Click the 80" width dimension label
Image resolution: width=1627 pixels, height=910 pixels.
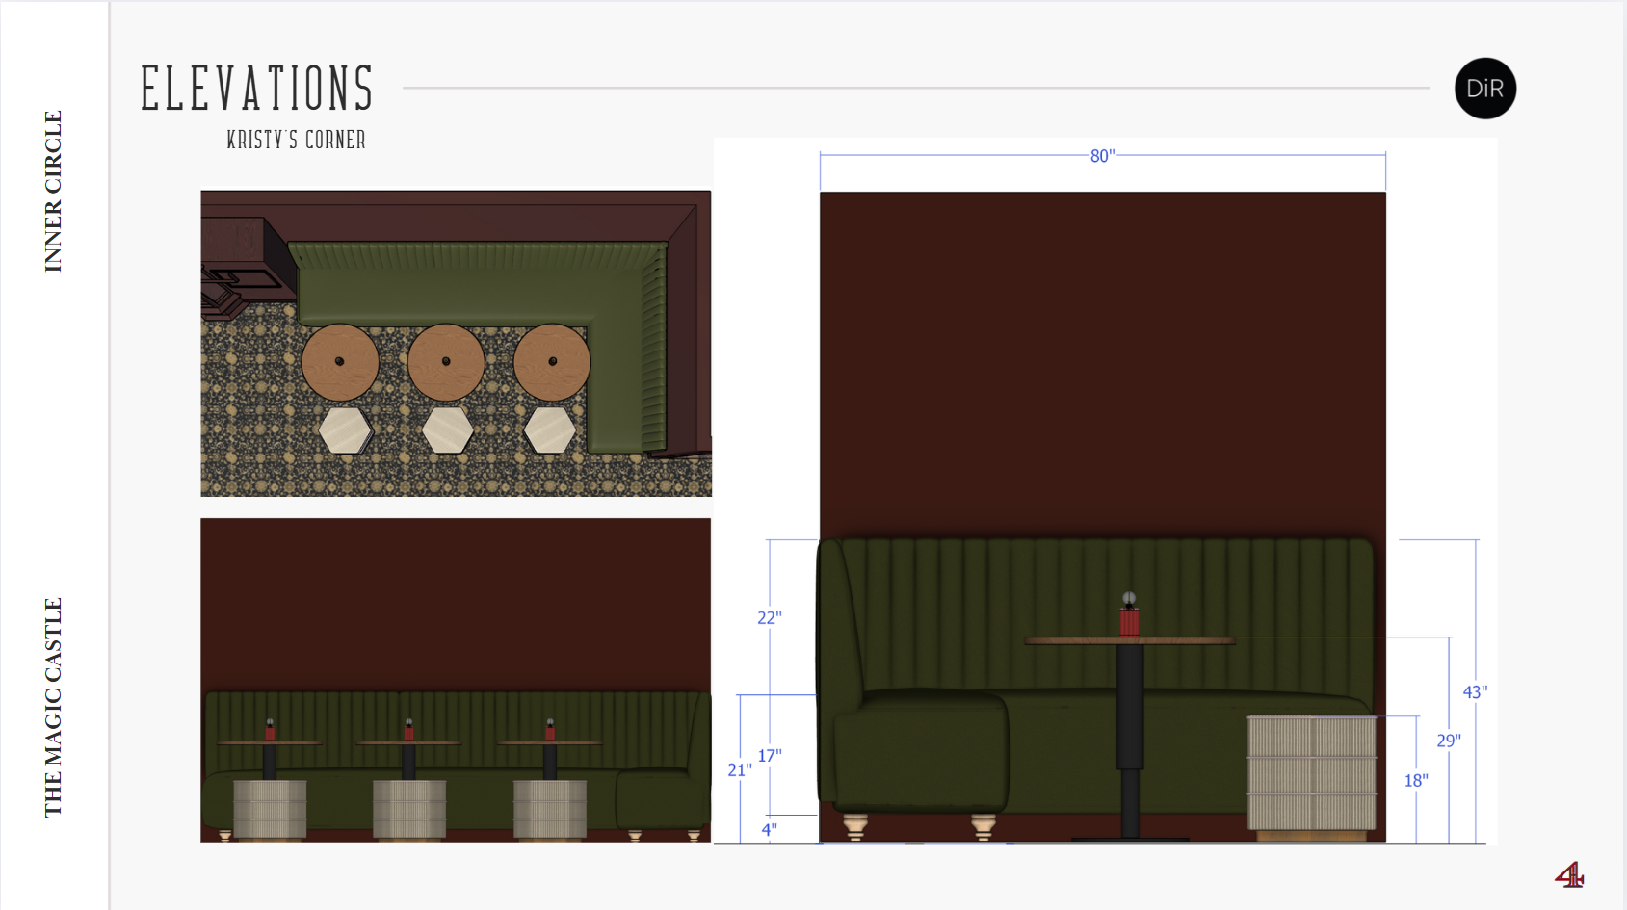pos(1102,156)
